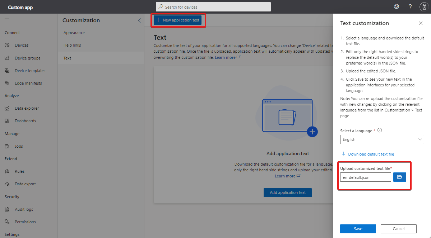Click the large plus icon on illustration
This screenshot has height=238, width=431.
pos(312,132)
